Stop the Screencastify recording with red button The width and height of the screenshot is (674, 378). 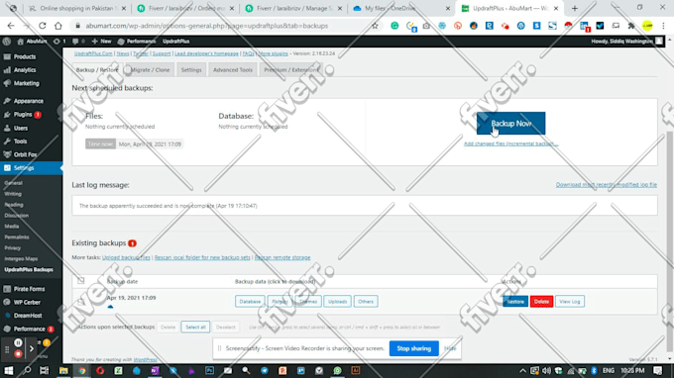pos(18,354)
